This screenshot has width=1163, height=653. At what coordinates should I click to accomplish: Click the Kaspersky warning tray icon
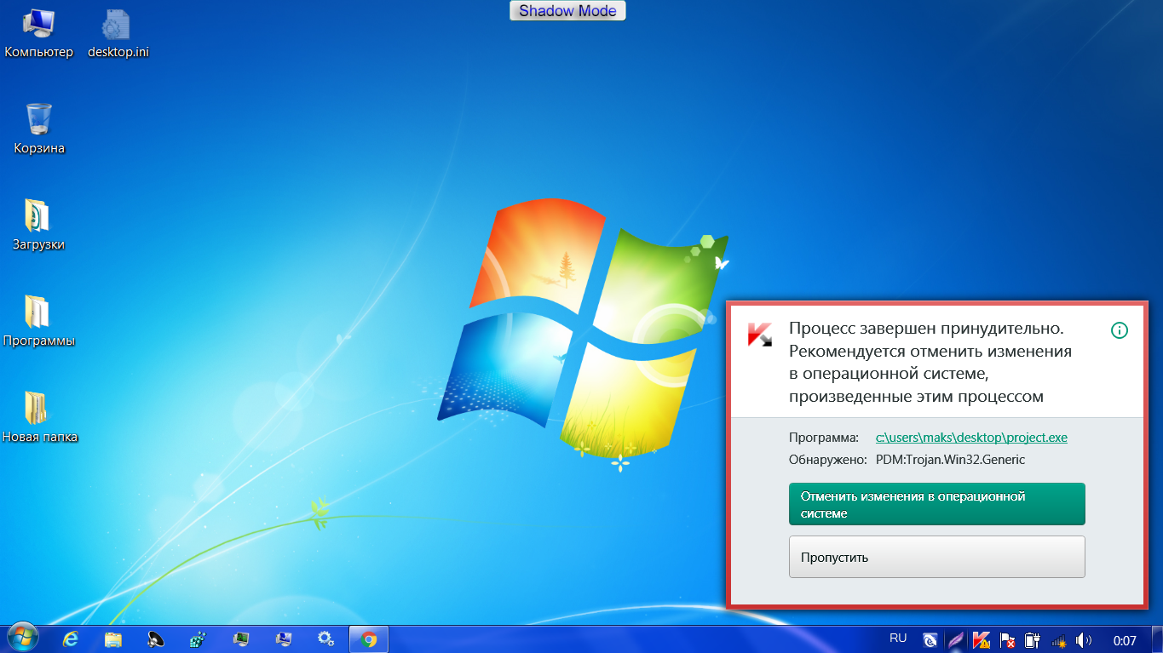point(982,640)
